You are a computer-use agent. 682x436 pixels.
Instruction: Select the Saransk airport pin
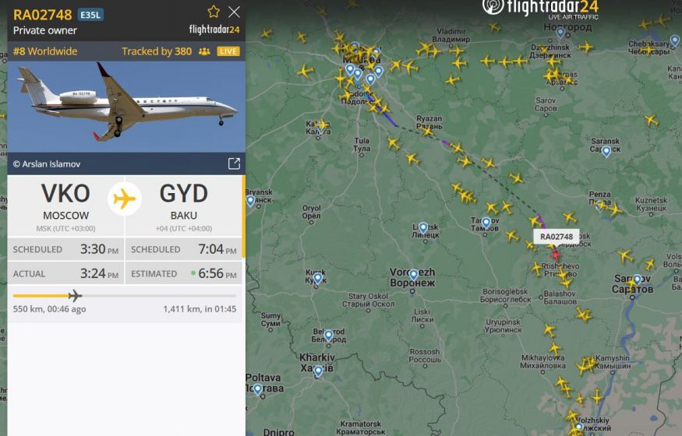606,152
